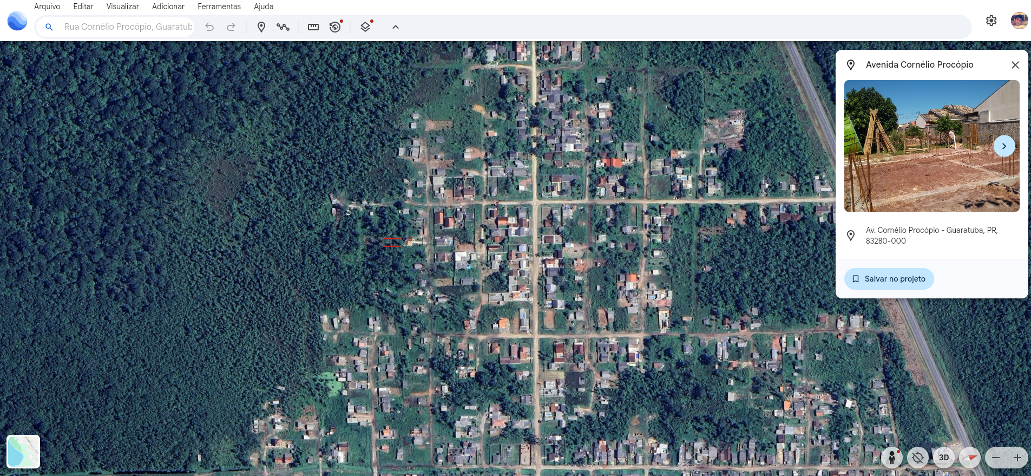Click the redo arrow
Image resolution: width=1031 pixels, height=476 pixels.
point(231,27)
